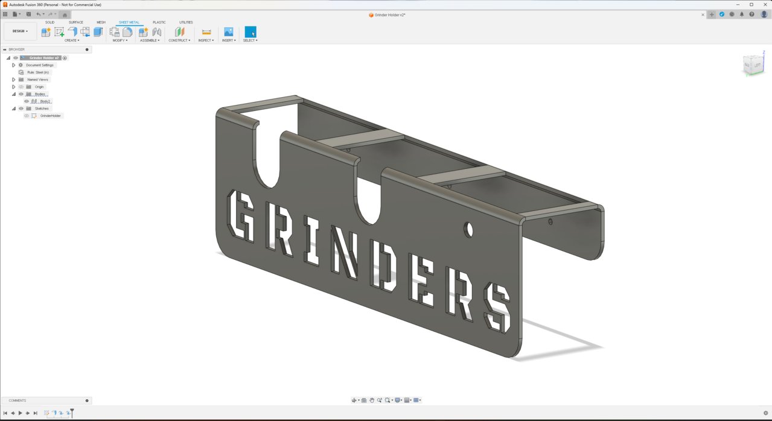Screen dimensions: 772x421
Task: Show the Origin folder via eye icon
Action: click(21, 87)
